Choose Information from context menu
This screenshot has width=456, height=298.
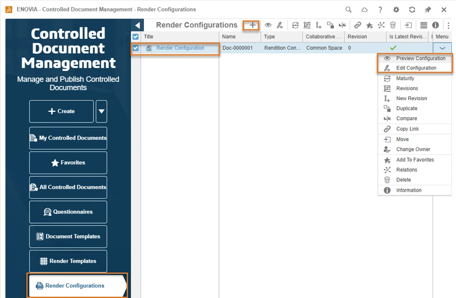point(415,190)
